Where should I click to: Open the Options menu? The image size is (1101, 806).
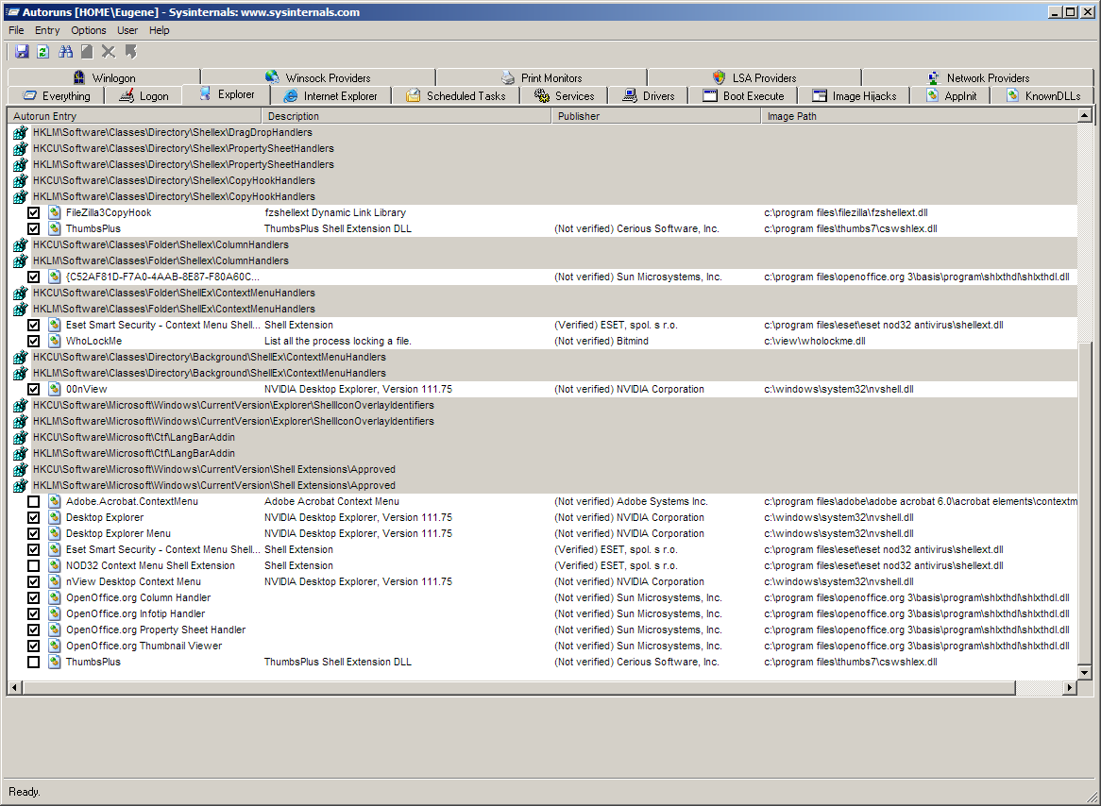[89, 30]
